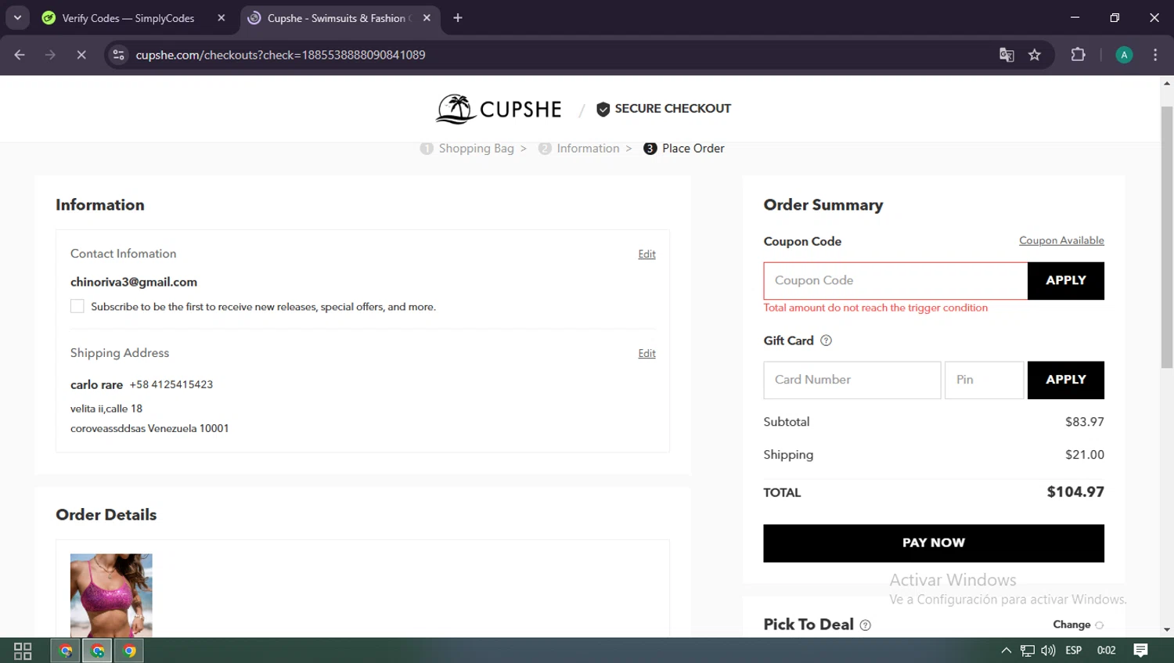Click the Order Details heading
The image size is (1174, 663).
[106, 515]
